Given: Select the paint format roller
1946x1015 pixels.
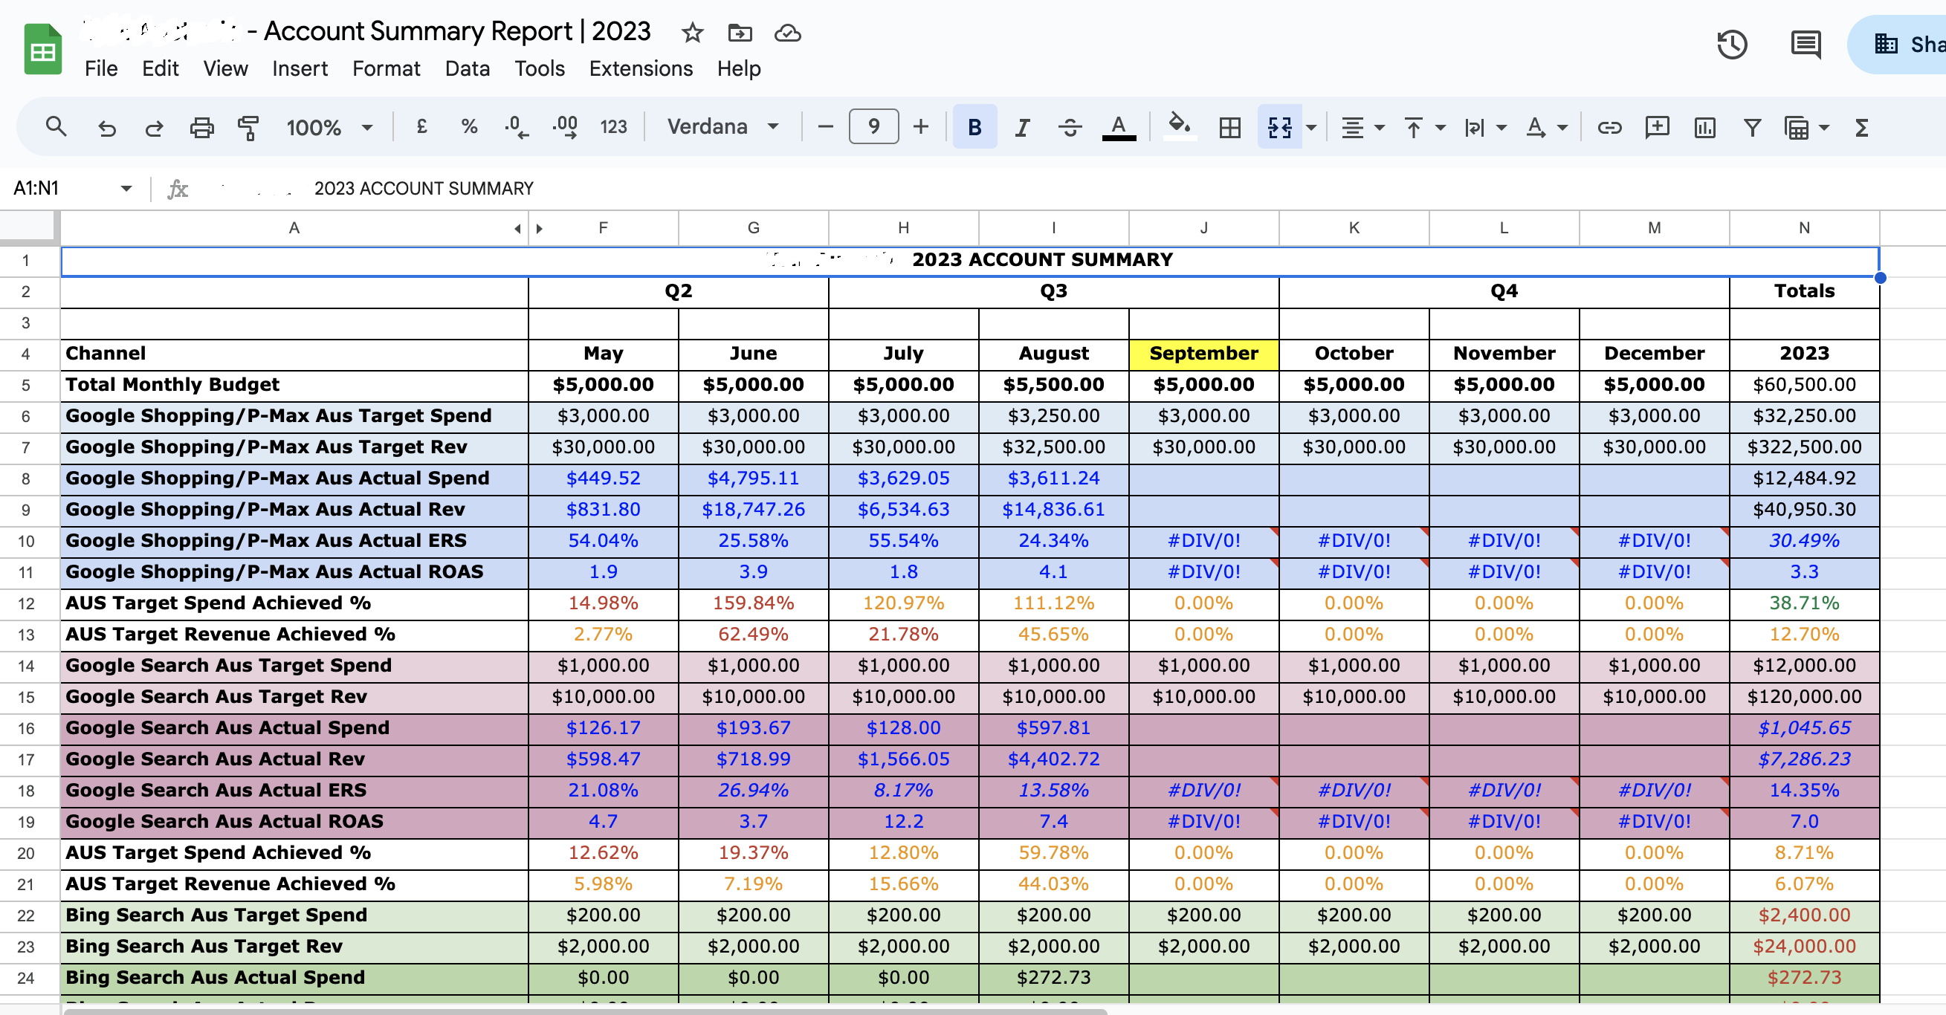Looking at the screenshot, I should 248,128.
